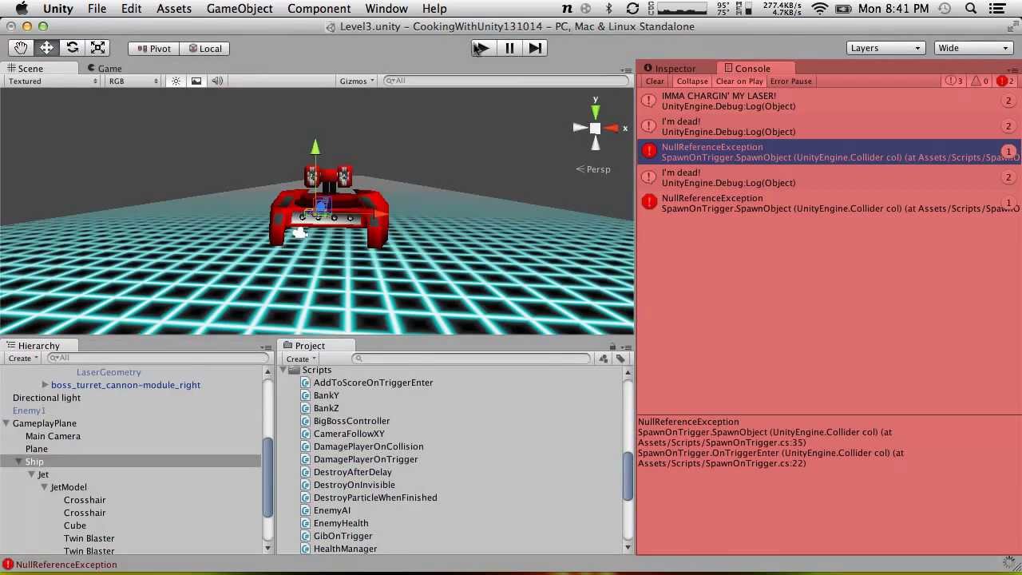
Task: Select the Rotate tool
Action: tap(72, 48)
